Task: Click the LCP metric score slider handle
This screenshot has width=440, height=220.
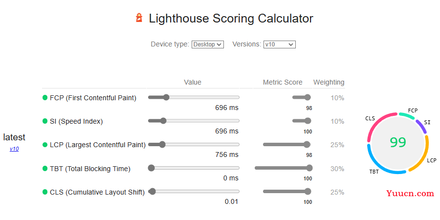Action: (x=308, y=145)
